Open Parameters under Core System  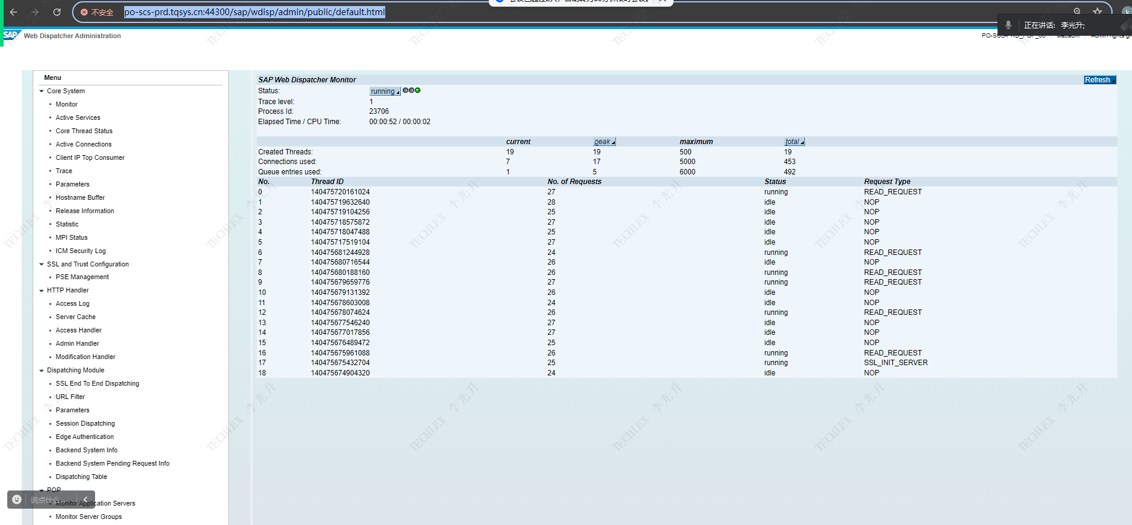[x=73, y=184]
